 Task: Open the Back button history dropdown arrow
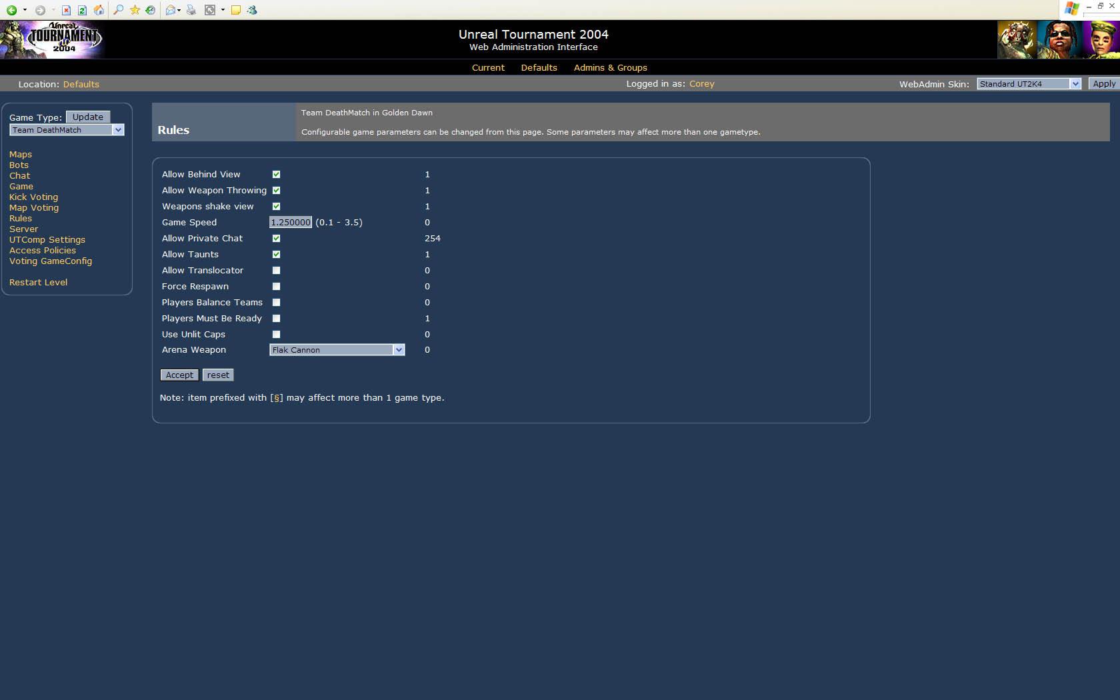tap(25, 10)
